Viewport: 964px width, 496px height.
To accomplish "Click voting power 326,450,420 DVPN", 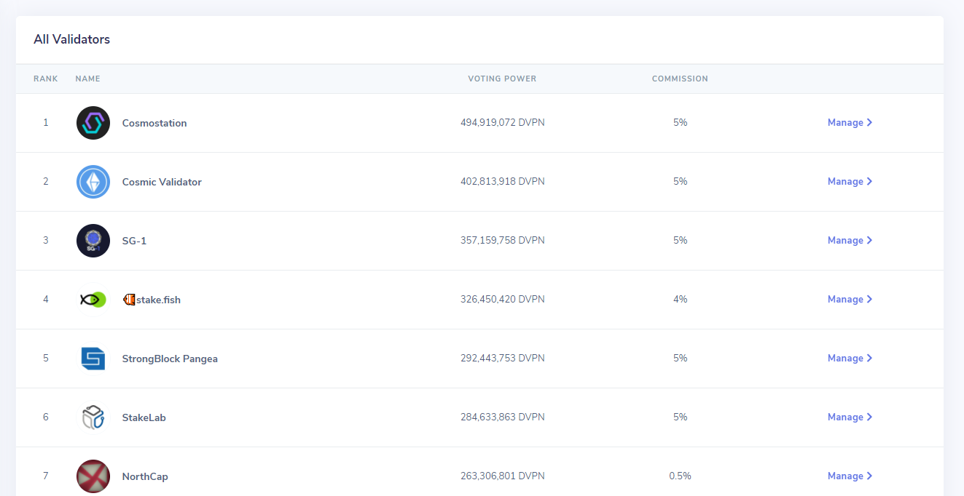I will click(503, 300).
